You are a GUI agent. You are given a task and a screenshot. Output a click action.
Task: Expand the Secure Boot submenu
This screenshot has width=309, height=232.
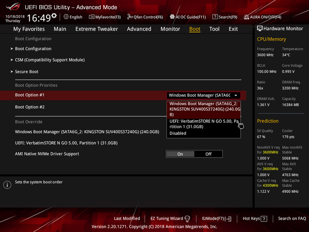click(x=27, y=72)
